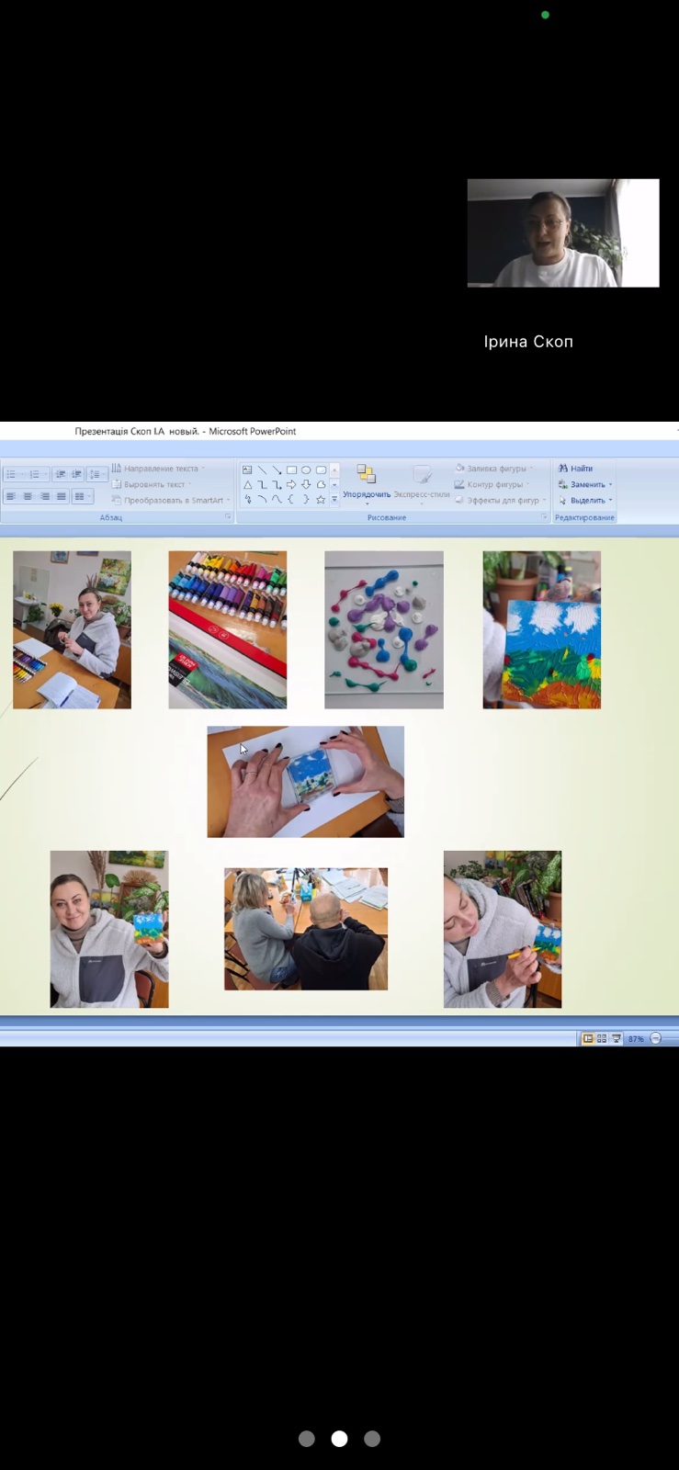Expand the Выделить (Select) dropdown

(586, 501)
